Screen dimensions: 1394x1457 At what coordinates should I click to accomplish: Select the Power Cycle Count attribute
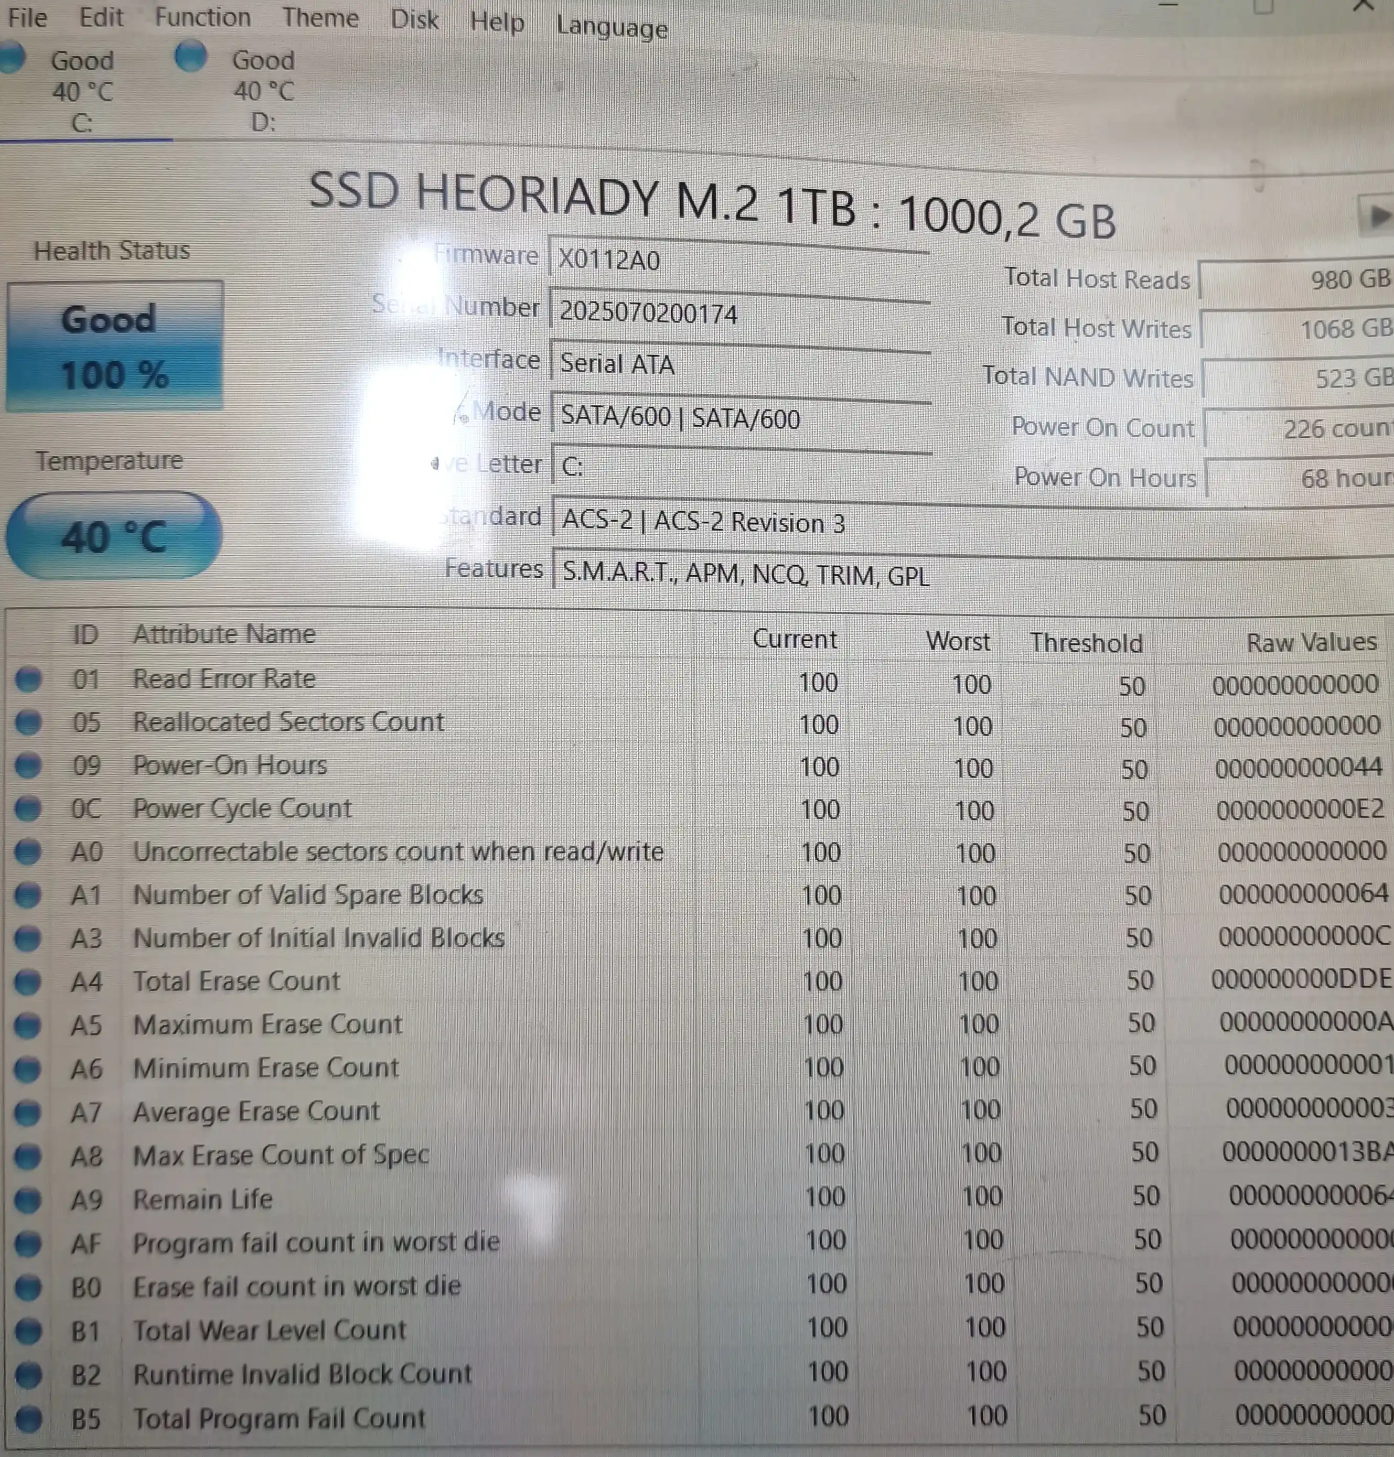[x=241, y=808]
